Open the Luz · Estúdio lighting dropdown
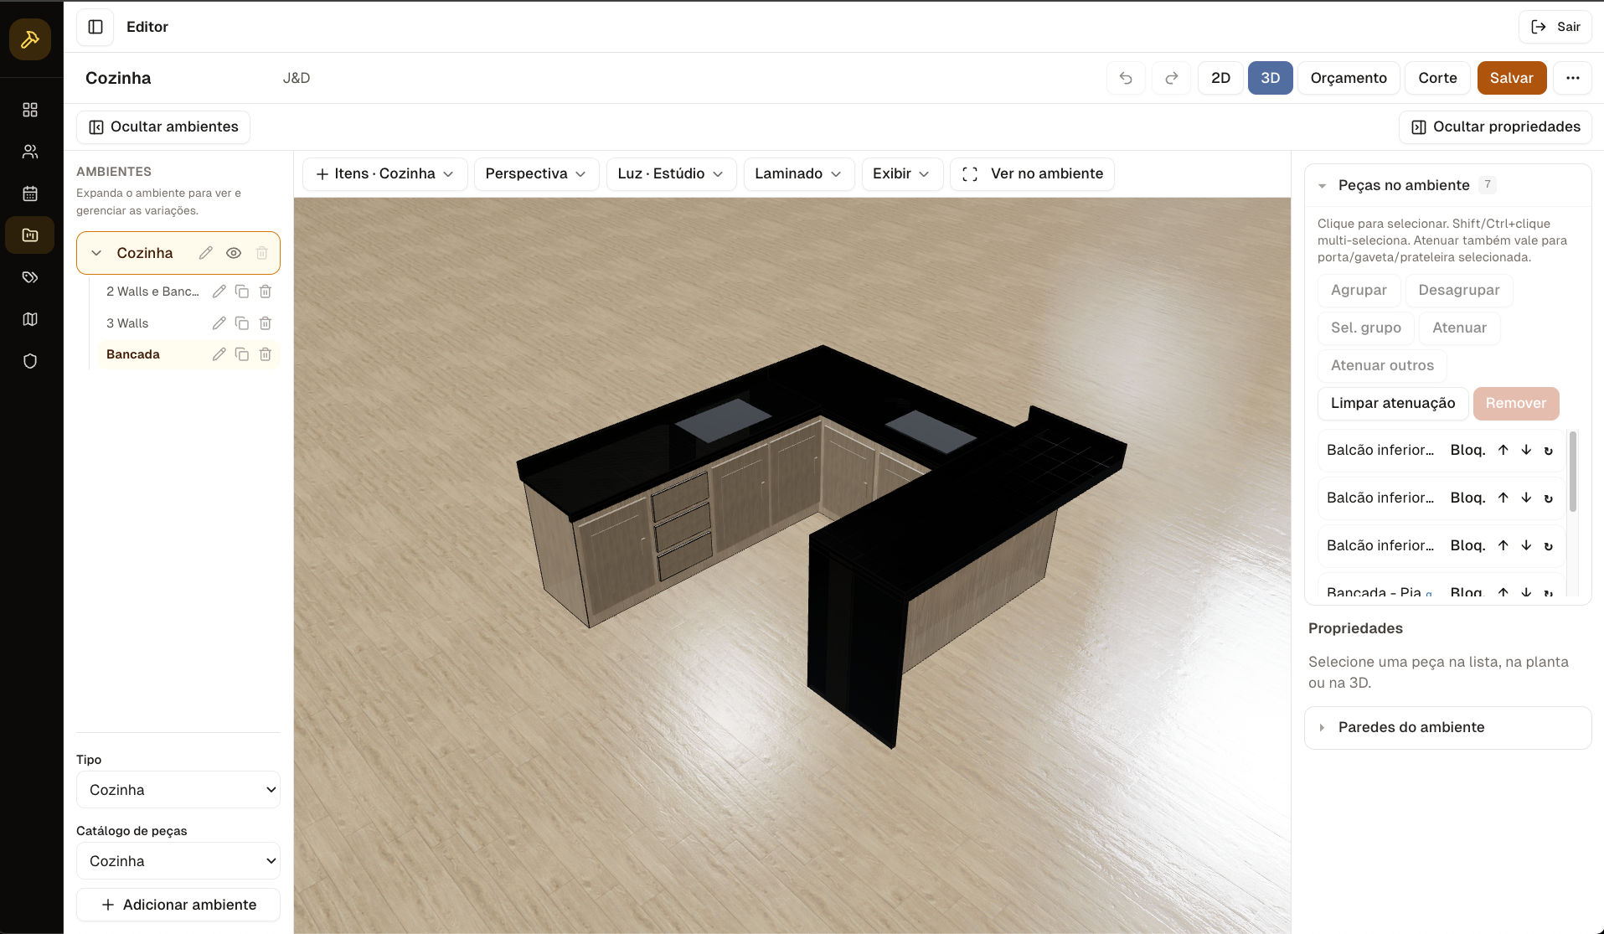 tap(671, 173)
